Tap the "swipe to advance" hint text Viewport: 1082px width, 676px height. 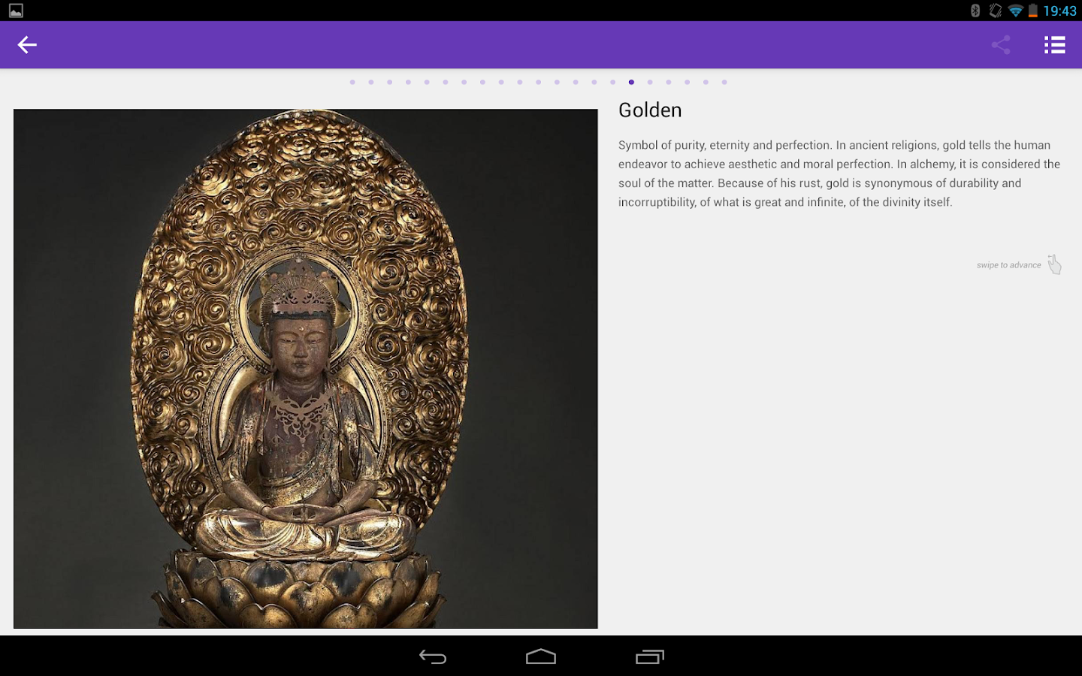coord(1008,265)
